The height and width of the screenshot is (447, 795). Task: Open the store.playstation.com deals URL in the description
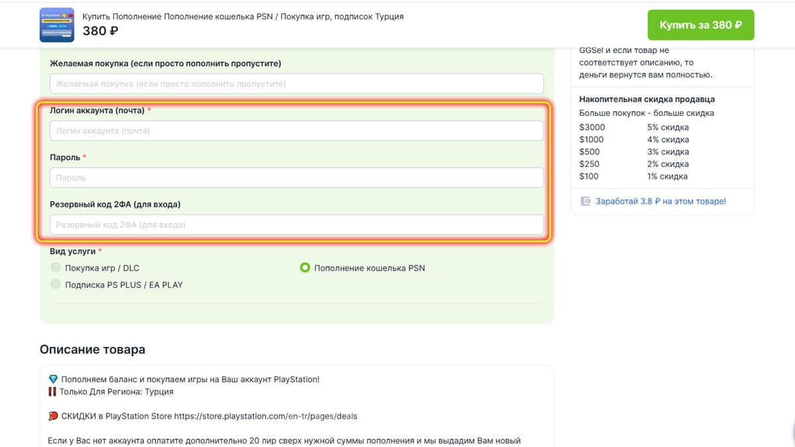[266, 417]
